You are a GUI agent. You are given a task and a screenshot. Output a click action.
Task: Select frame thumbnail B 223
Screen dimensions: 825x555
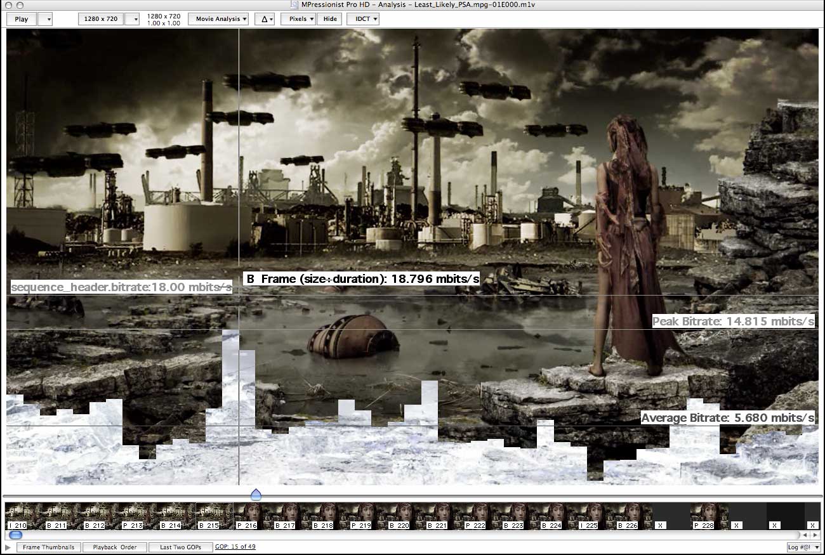519,516
